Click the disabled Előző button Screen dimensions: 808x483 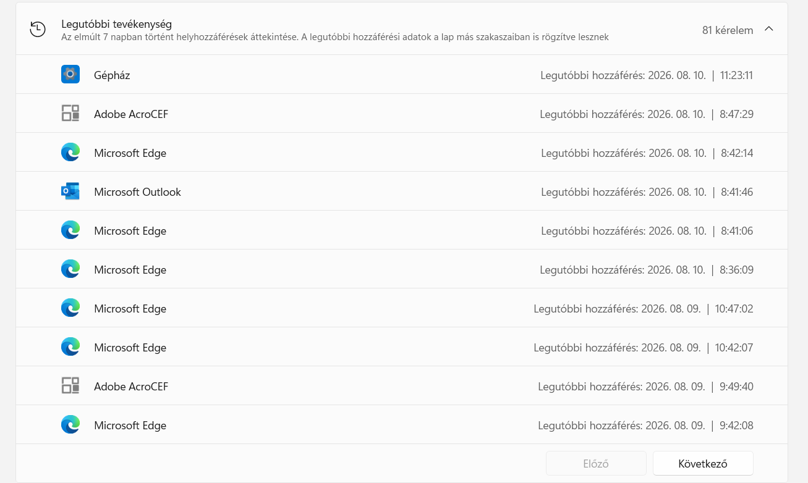coord(596,463)
